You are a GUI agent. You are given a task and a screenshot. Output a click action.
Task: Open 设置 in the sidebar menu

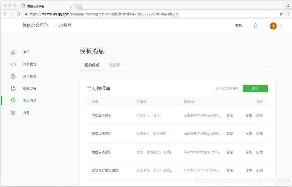point(26,113)
